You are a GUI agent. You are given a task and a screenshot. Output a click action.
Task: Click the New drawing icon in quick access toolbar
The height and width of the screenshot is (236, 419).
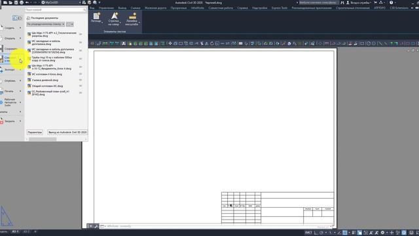[x=5, y=3]
